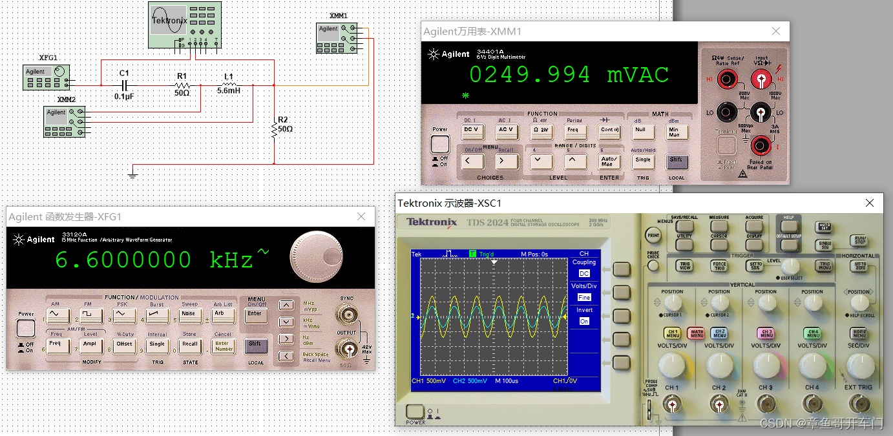Viewport: 893px width, 436px height.
Task: Select the ramp waveform button on XFG1
Action: click(156, 315)
